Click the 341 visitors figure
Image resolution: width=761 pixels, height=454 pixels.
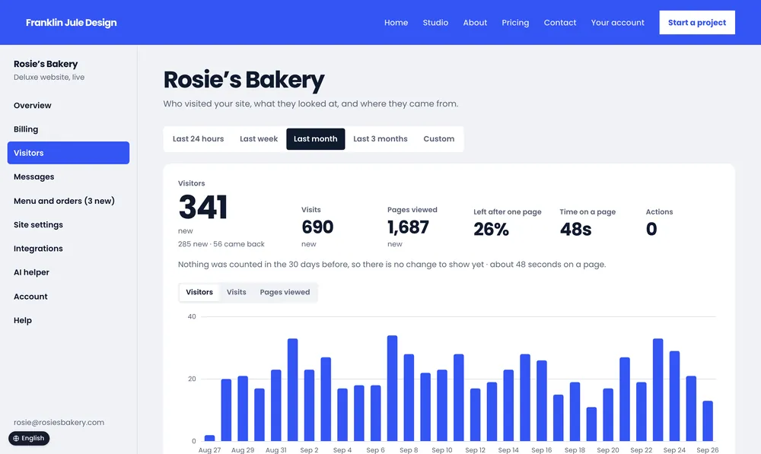pyautogui.click(x=203, y=207)
